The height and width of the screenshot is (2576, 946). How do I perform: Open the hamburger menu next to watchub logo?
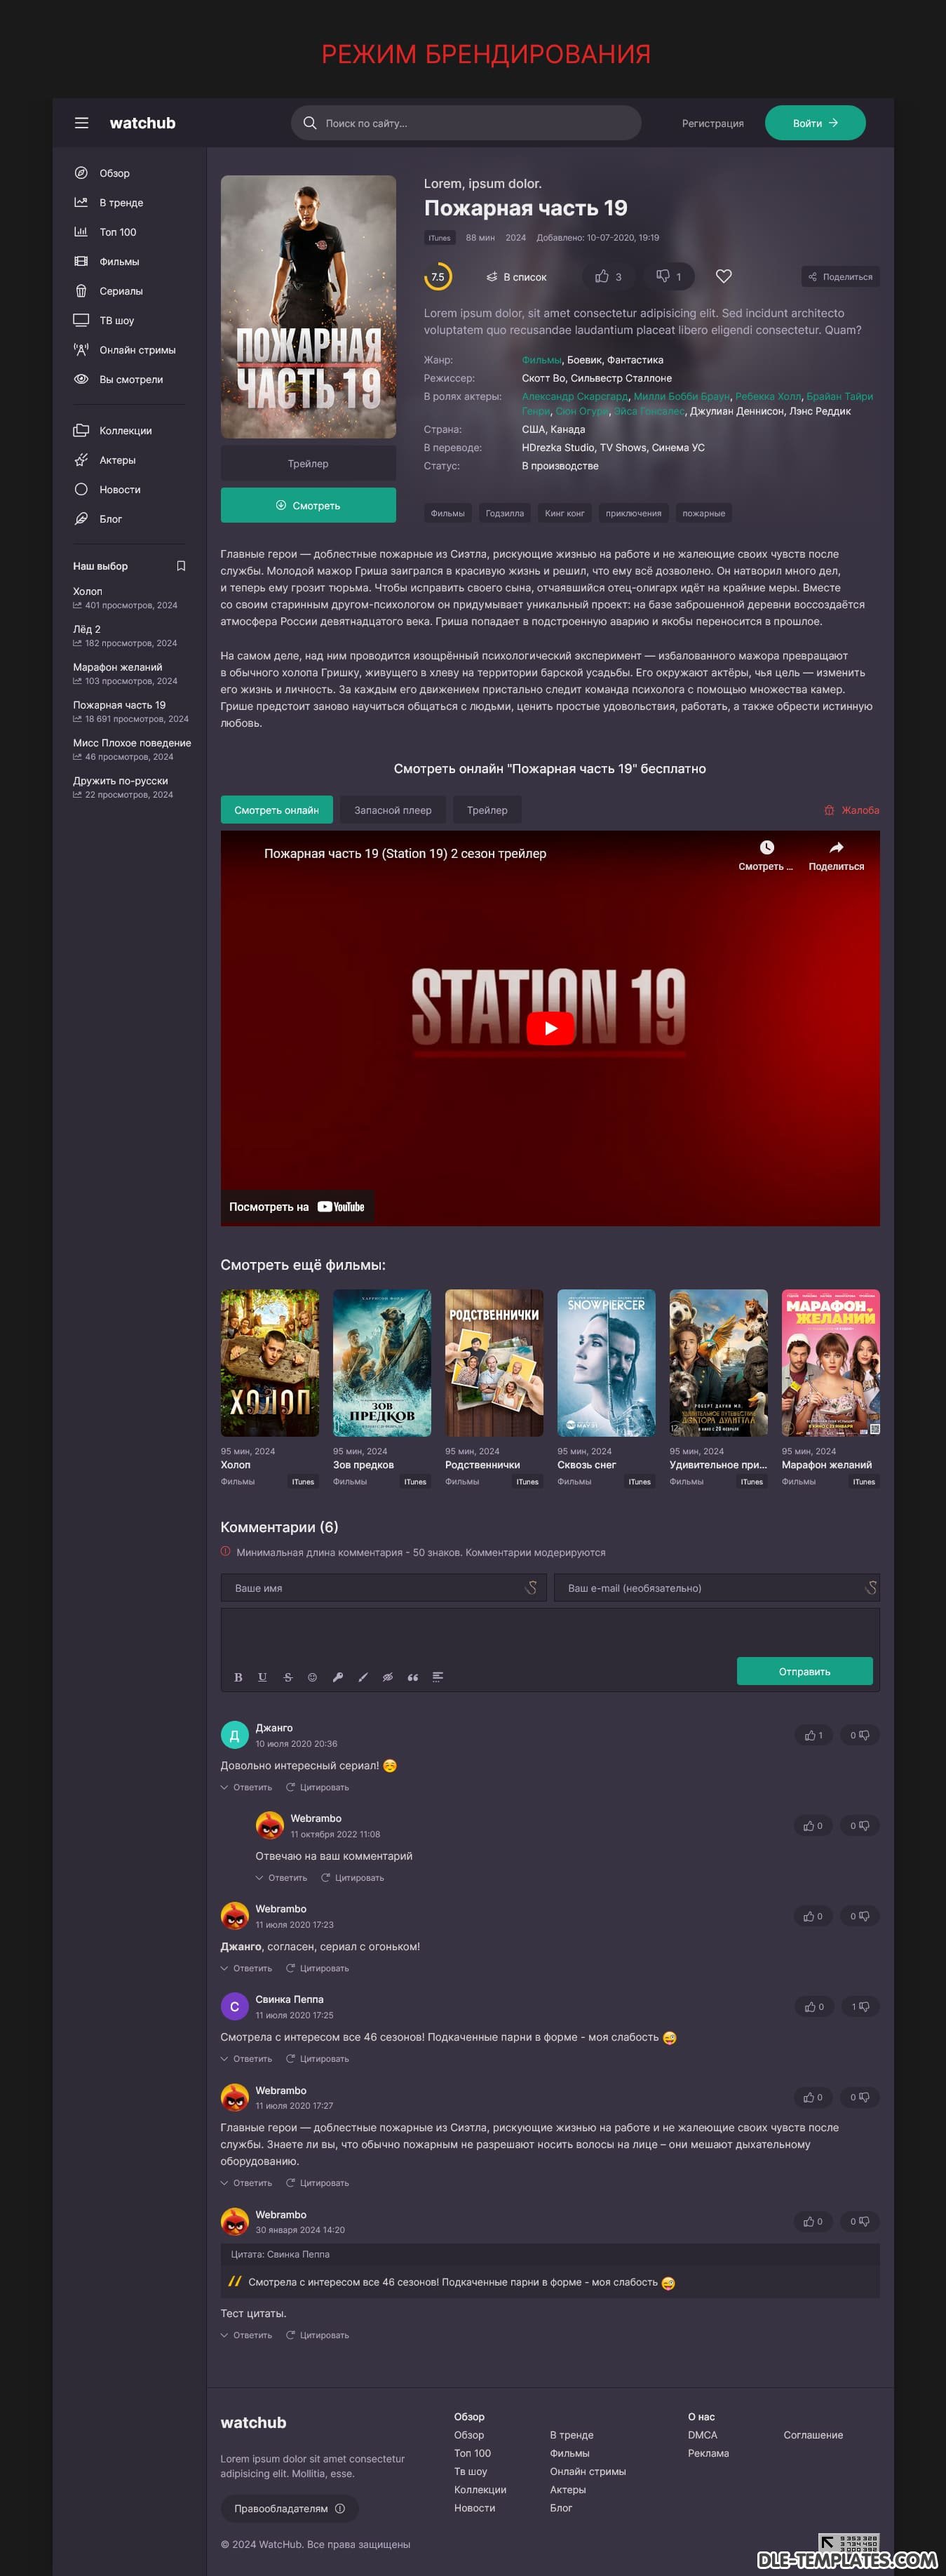coord(82,123)
